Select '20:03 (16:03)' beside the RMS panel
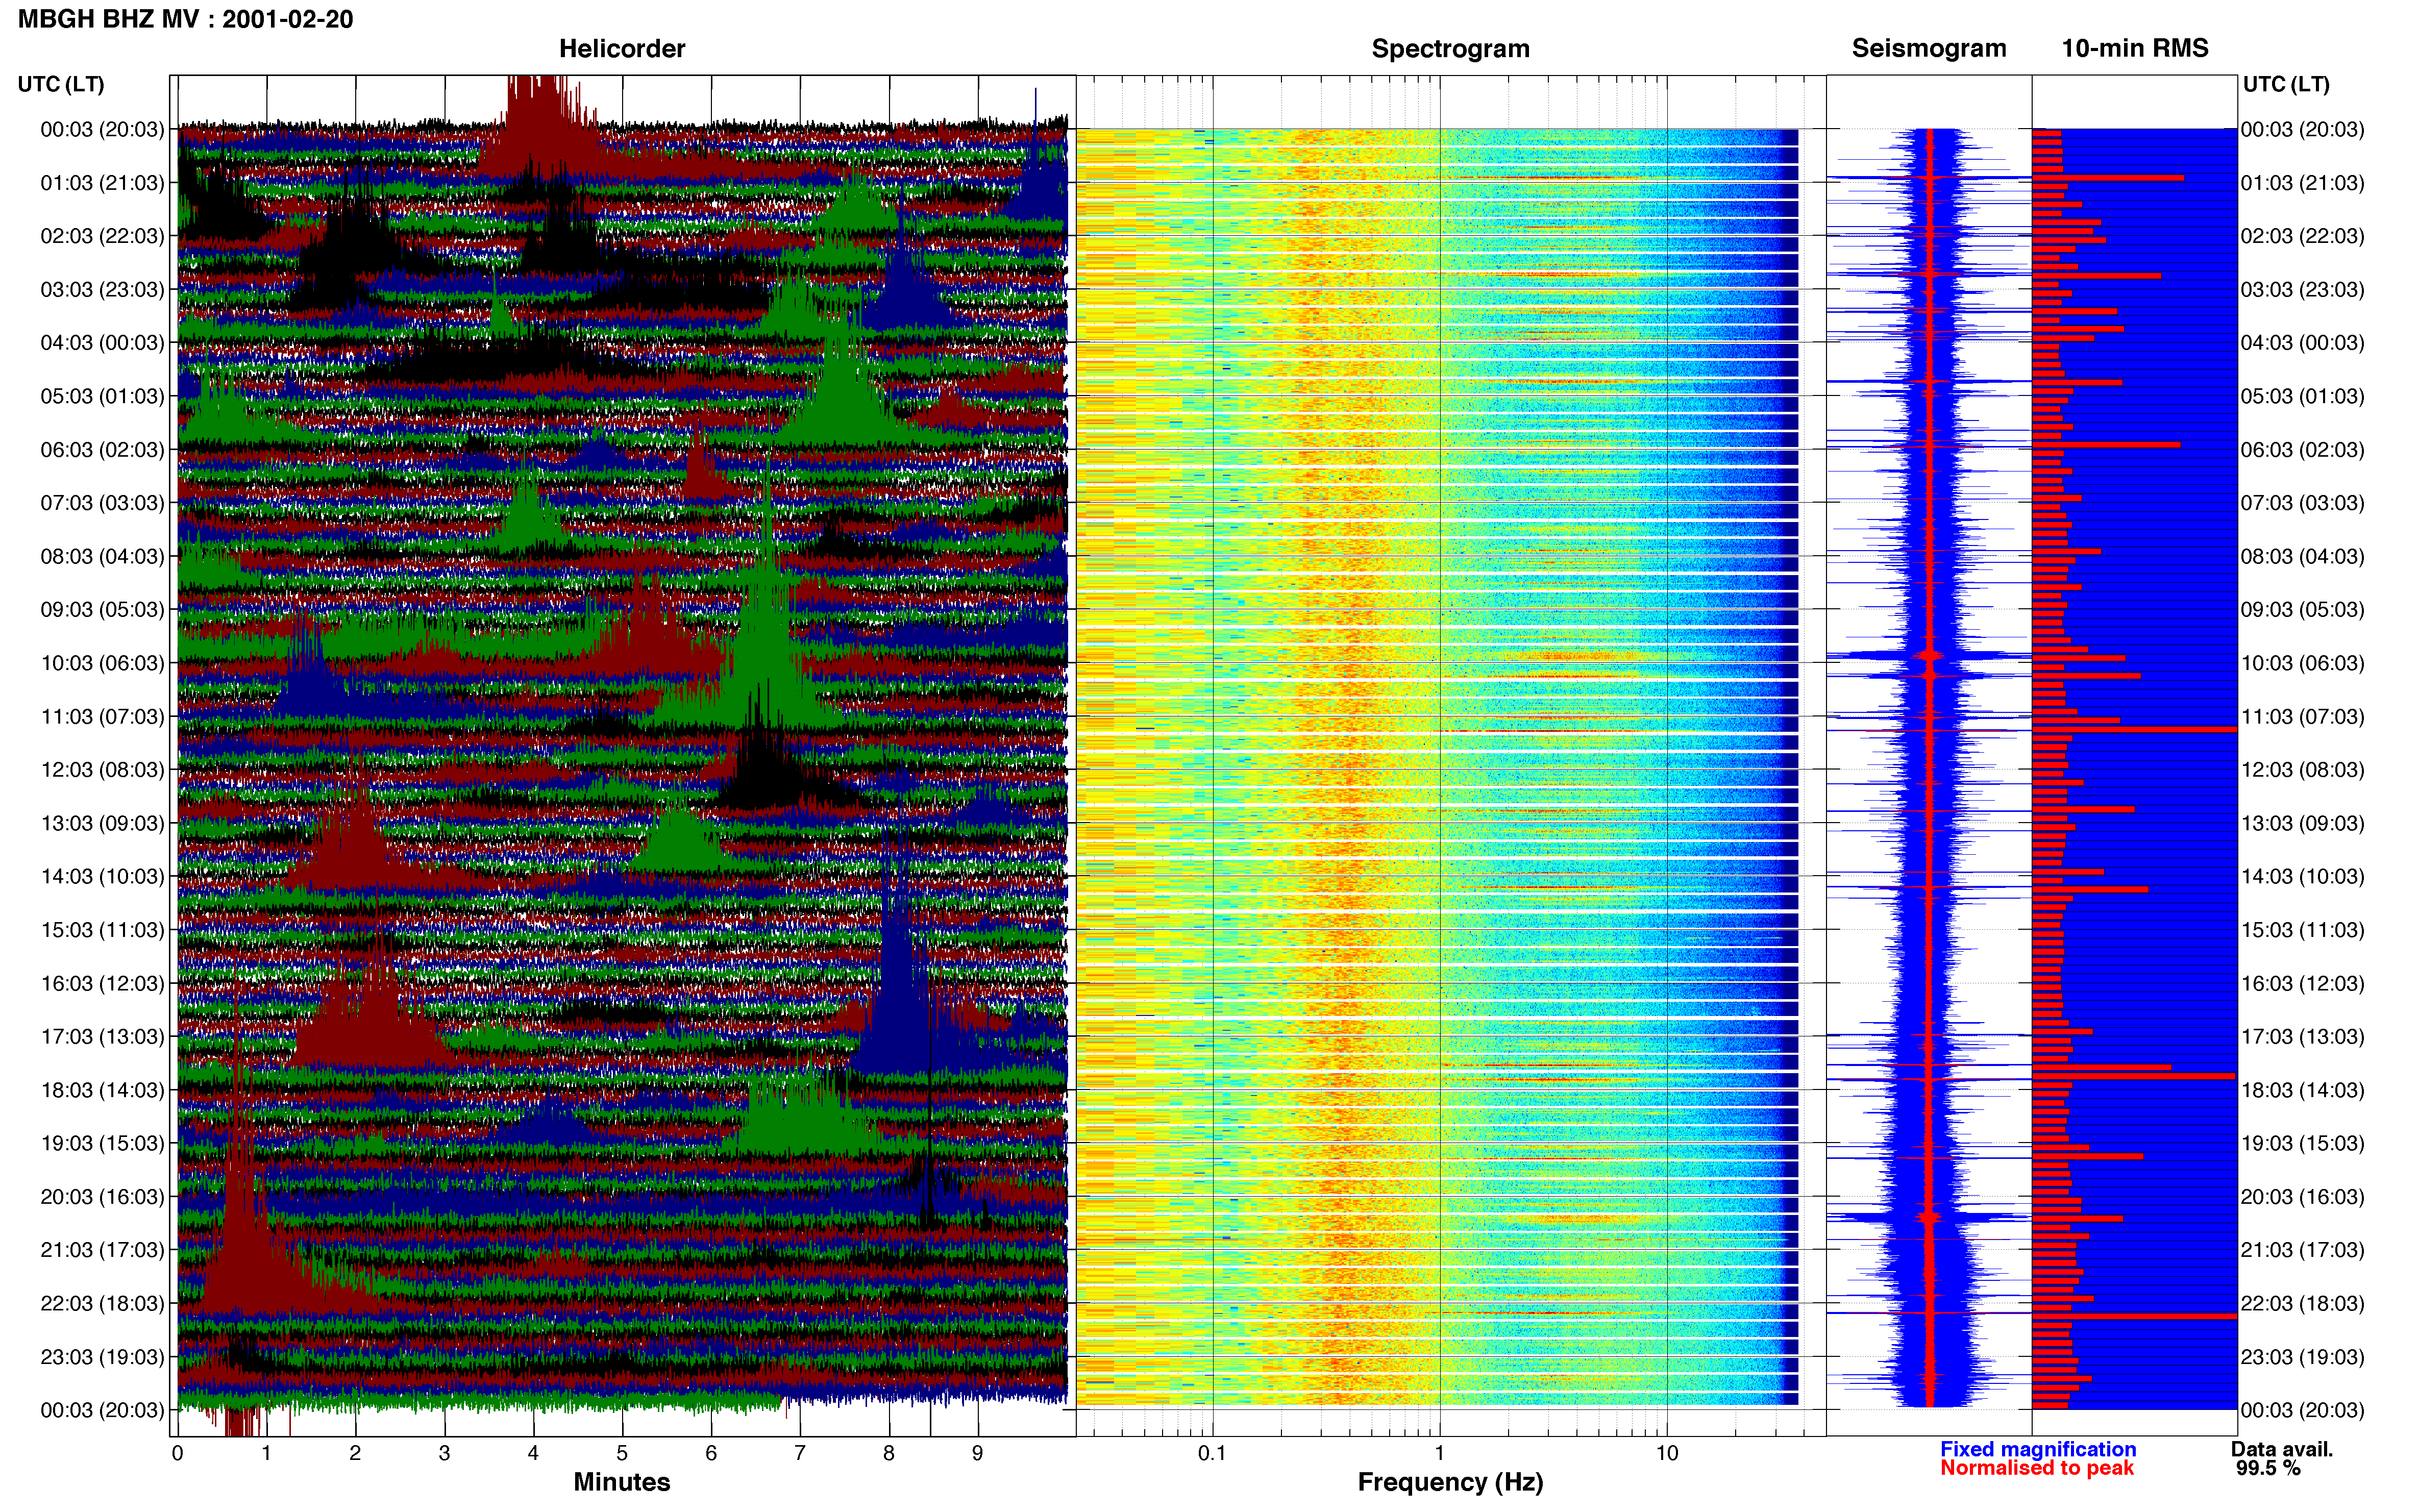 pos(2302,1197)
